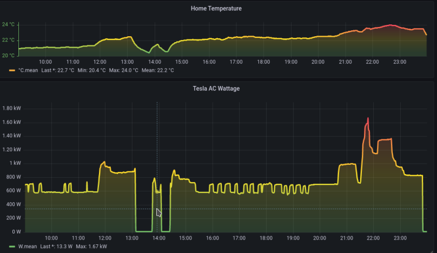The image size is (437, 253).
Task: Click the 24 °C red temperature peak near 22:30
Action: pyautogui.click(x=390, y=25)
